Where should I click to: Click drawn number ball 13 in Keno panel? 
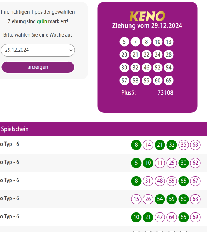click(169, 42)
